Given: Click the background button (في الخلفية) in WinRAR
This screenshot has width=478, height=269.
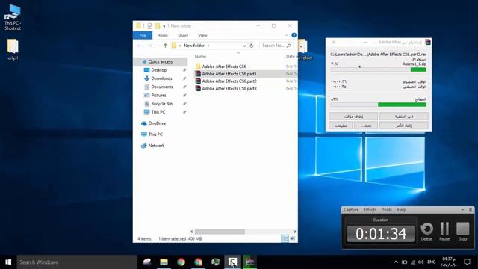Looking at the screenshot, I should click(x=403, y=117).
